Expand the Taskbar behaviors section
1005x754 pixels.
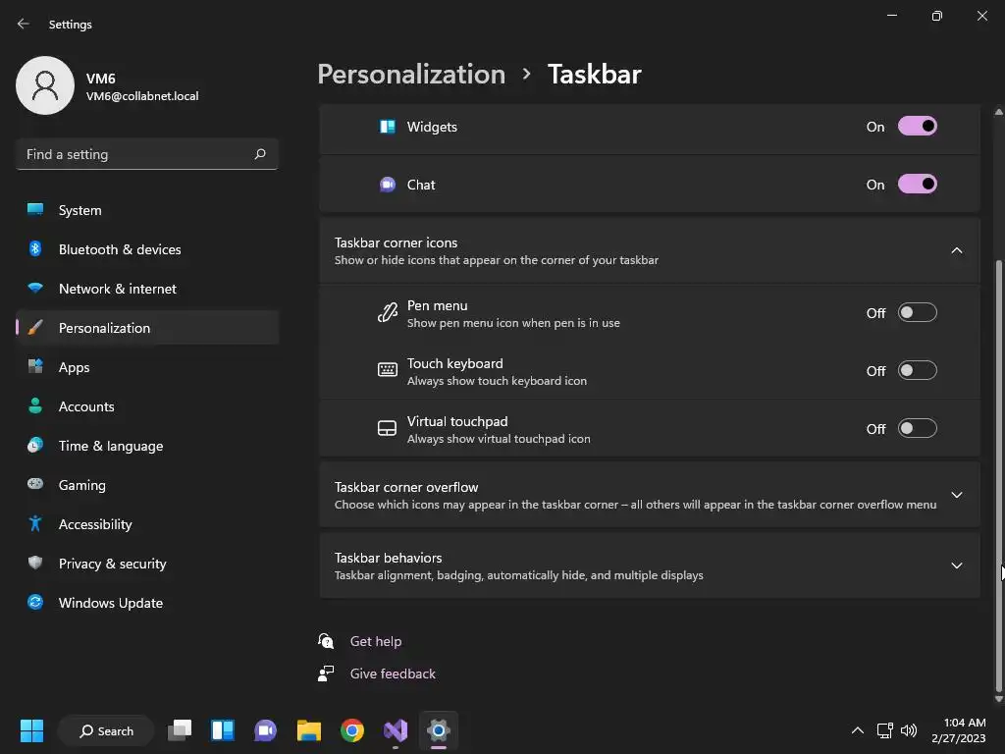pos(650,565)
